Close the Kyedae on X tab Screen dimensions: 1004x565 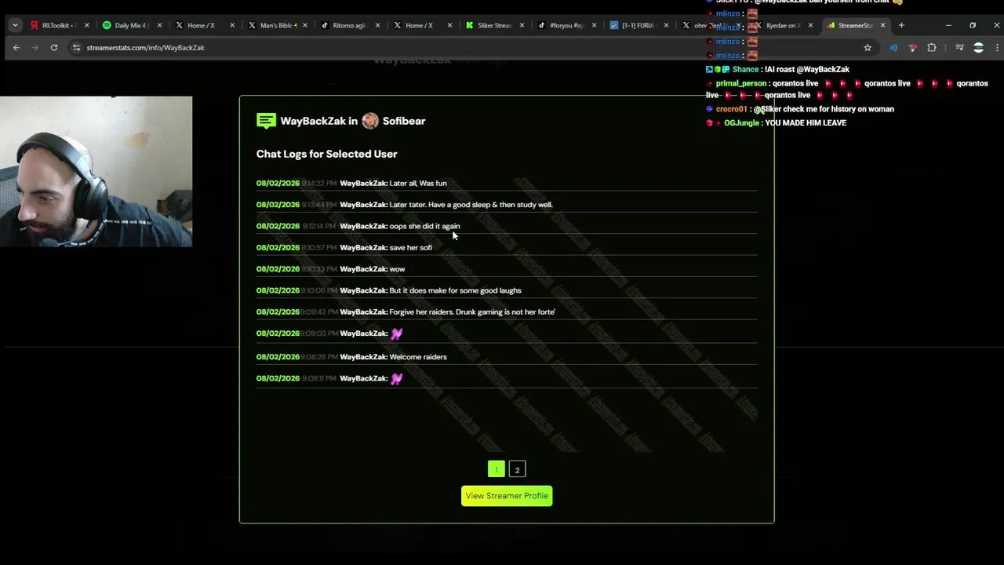point(810,25)
